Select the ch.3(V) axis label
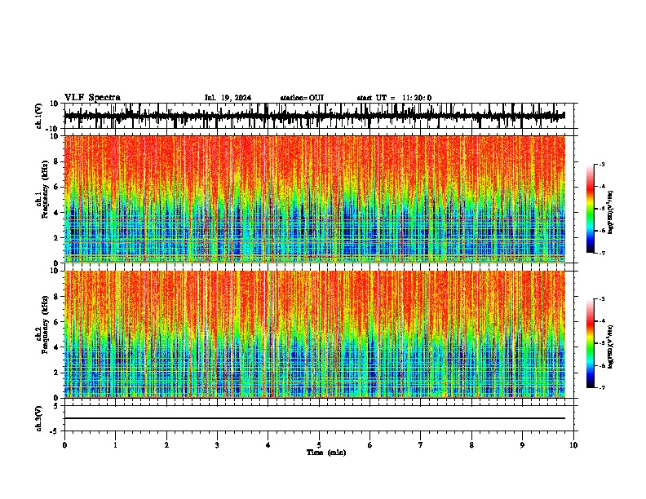This screenshot has width=646, height=499. click(x=39, y=418)
